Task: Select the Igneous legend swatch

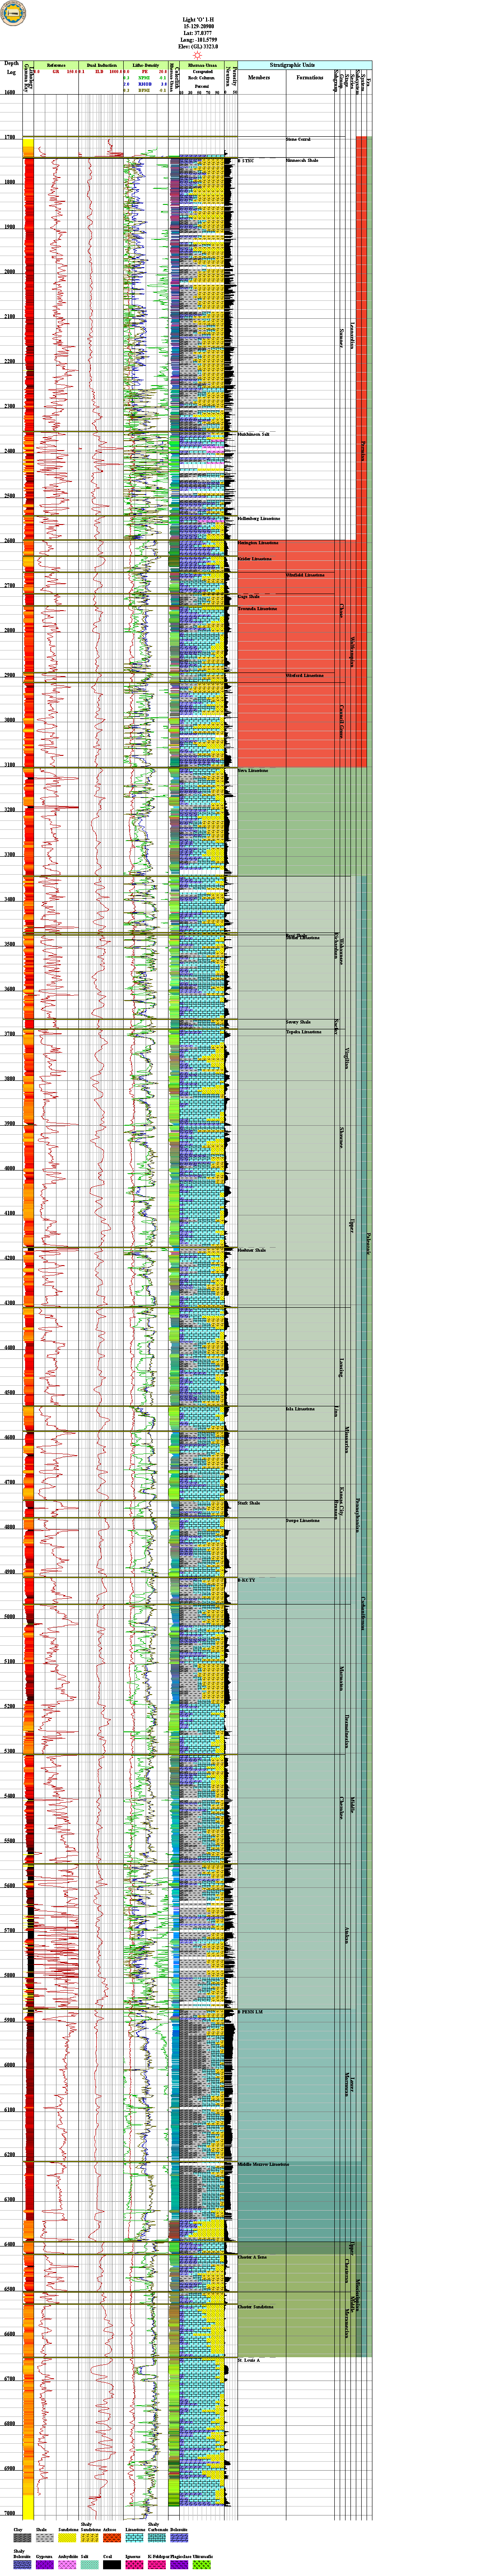Action: click(x=134, y=2564)
